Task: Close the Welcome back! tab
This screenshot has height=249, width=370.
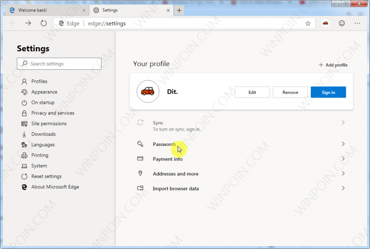Action: [84, 10]
